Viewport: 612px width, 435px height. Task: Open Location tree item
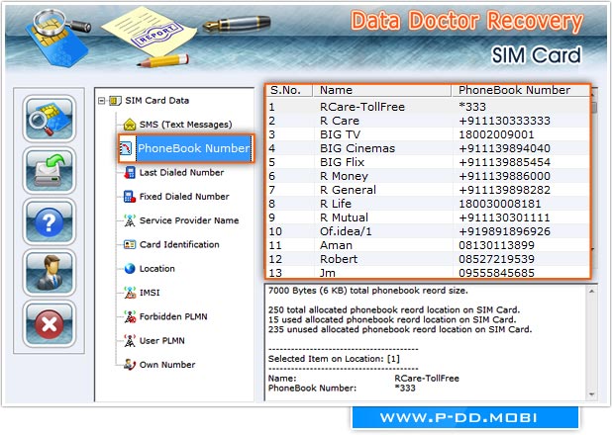[x=157, y=269]
